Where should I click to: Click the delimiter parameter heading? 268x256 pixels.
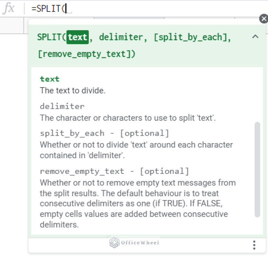point(62,106)
